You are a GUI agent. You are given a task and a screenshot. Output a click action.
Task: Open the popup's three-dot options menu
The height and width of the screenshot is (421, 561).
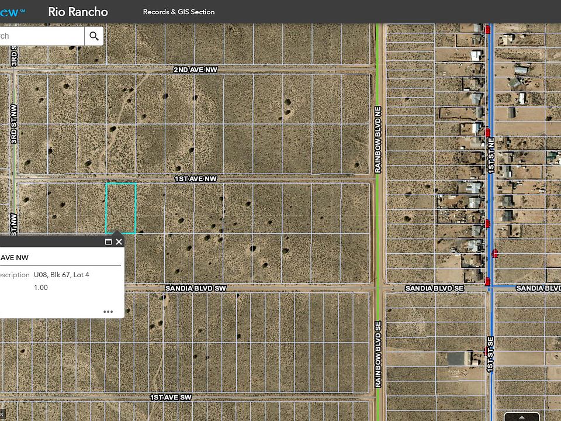(x=108, y=312)
